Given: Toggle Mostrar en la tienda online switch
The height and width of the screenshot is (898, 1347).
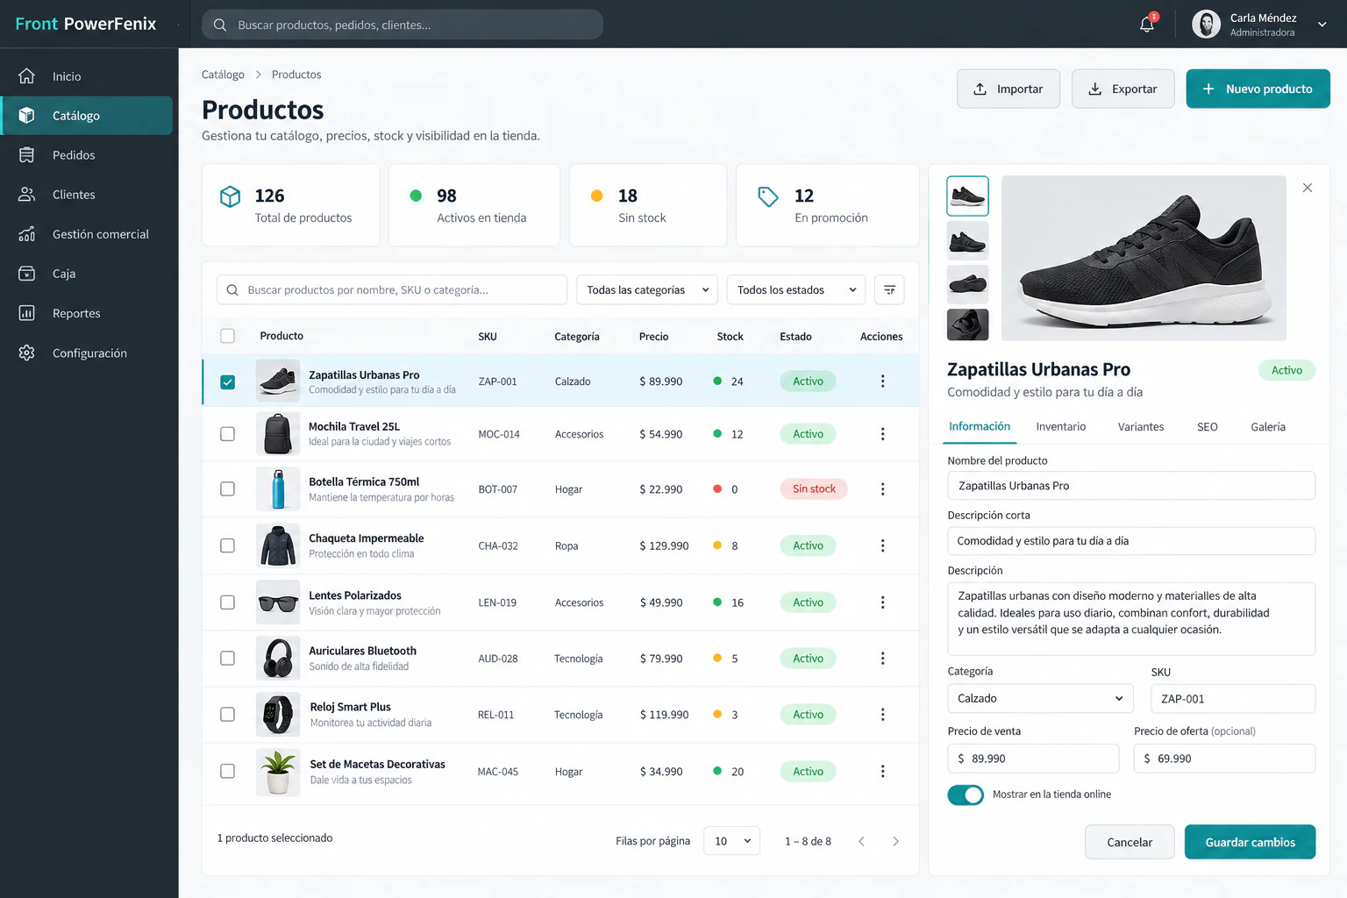Looking at the screenshot, I should (966, 795).
